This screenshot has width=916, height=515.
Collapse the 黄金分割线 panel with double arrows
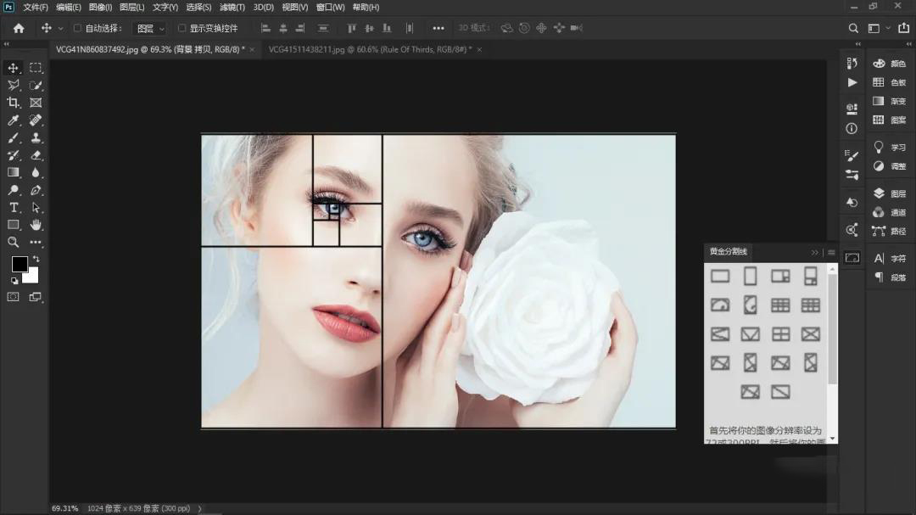pos(815,253)
